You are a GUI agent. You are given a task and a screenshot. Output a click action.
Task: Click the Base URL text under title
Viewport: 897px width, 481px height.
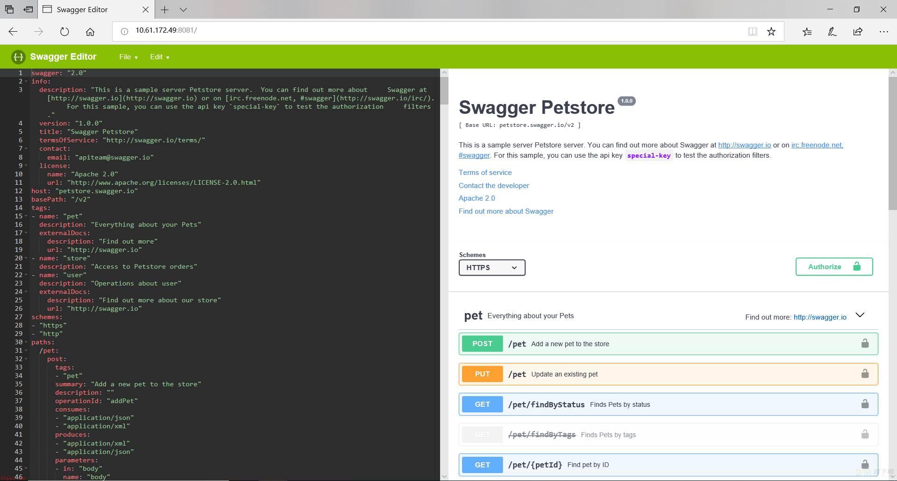[520, 125]
